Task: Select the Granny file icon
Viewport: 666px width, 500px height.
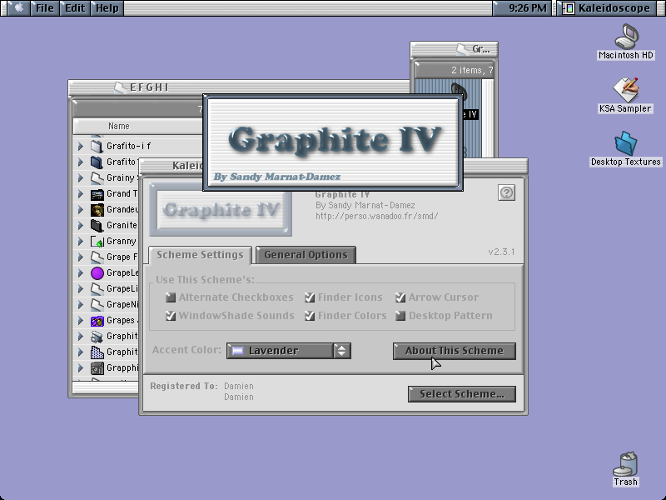Action: (97, 242)
